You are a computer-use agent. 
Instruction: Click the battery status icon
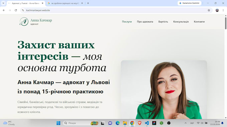pos(206,123)
